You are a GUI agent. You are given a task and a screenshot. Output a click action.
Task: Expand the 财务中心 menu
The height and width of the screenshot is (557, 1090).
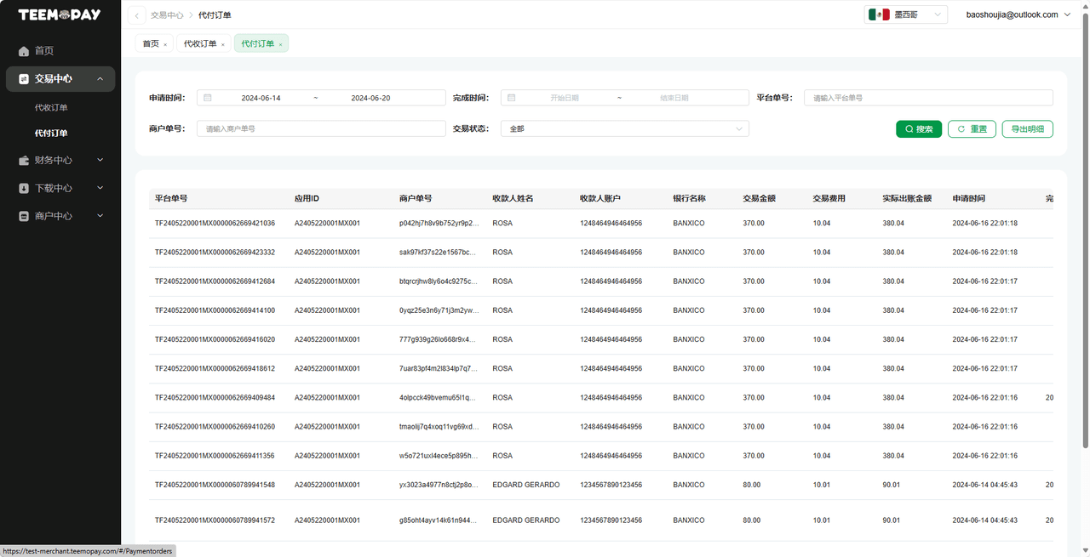(100, 160)
